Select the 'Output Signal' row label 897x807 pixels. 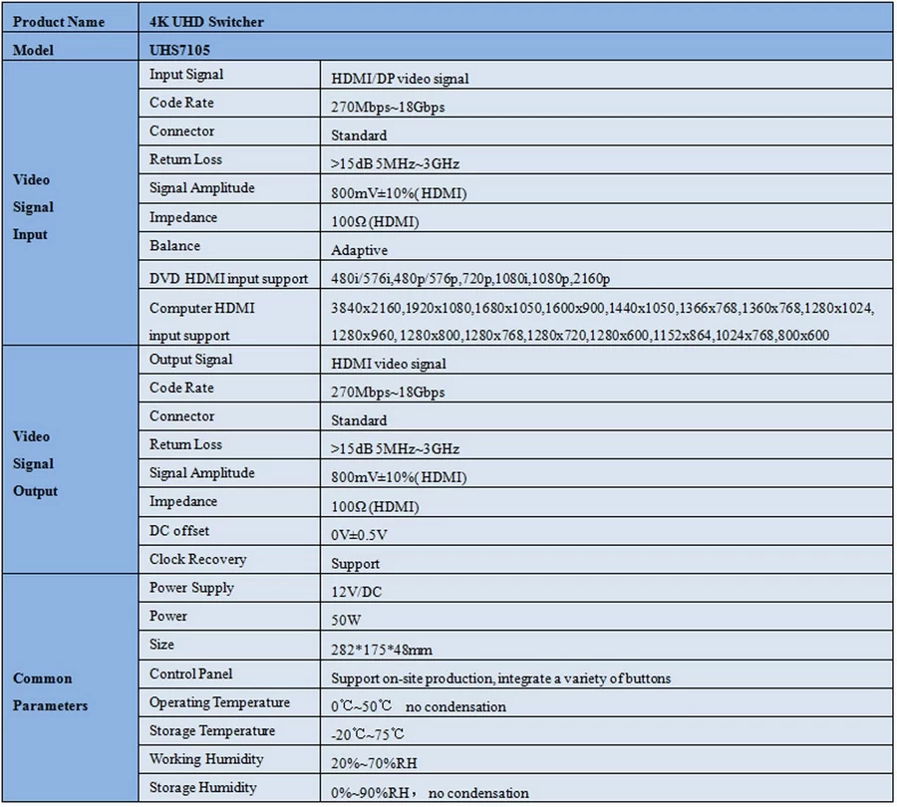point(190,360)
